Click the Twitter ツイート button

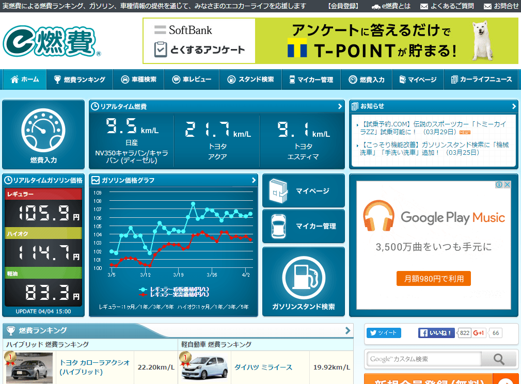[x=384, y=333]
